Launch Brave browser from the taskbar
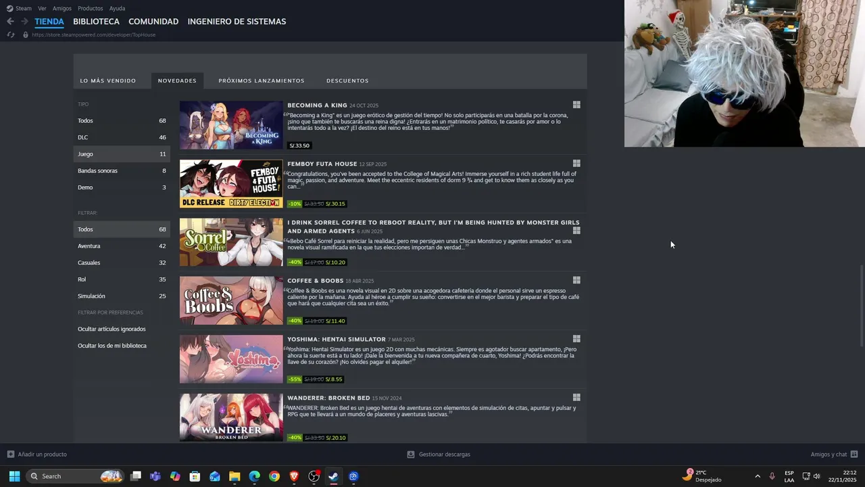Screen dimensions: 865x487 [x=294, y=476]
